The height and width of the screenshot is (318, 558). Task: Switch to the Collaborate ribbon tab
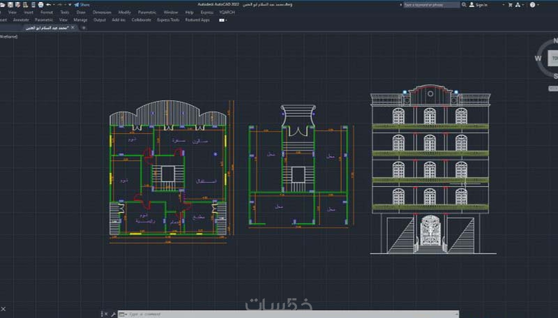(x=141, y=20)
